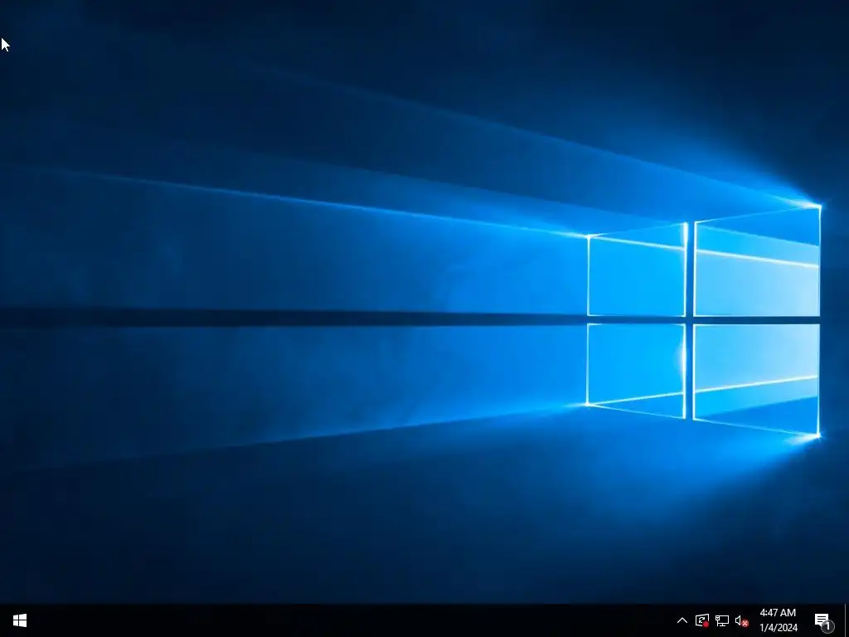
Task: Click the muted speaker volume icon
Action: pos(742,620)
